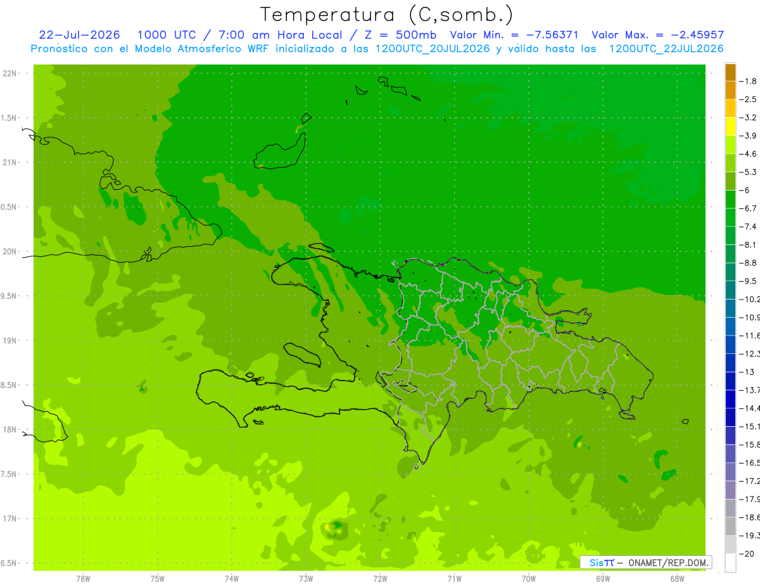
Task: Click the "1000 UTC" time text
Action: pyautogui.click(x=167, y=35)
